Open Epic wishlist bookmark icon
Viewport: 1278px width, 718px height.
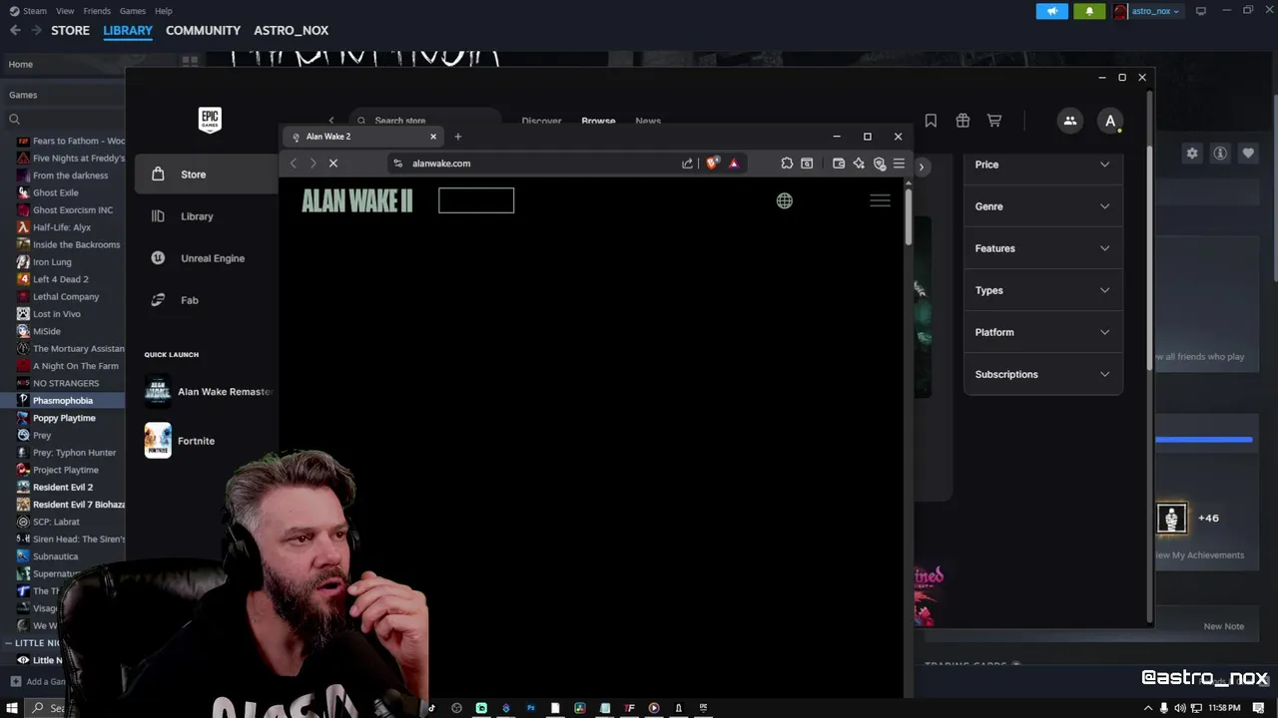coord(931,121)
